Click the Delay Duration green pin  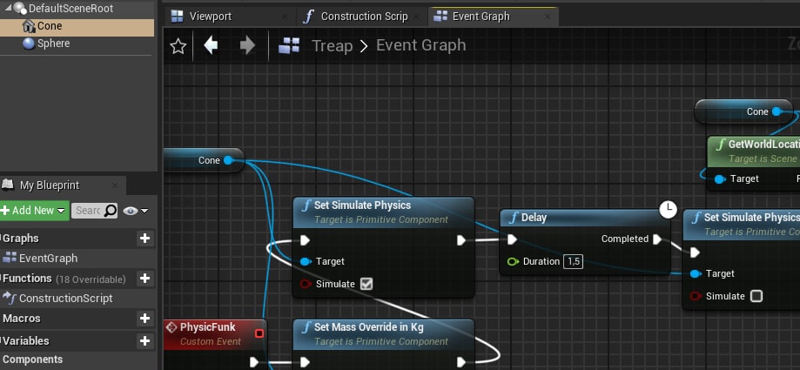pos(514,262)
